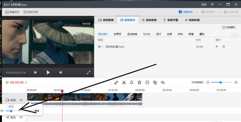Open the 运动燃曲 music category
The height and width of the screenshot is (122, 241).
click(132, 34)
